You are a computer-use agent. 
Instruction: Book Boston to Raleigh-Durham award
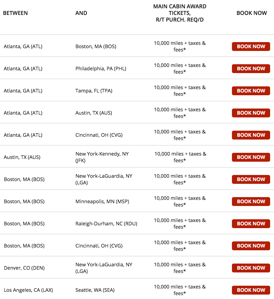pyautogui.click(x=251, y=224)
